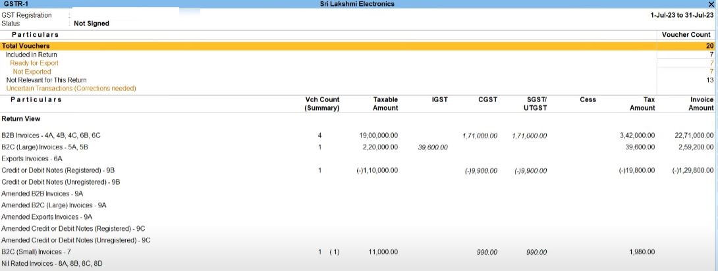The image size is (718, 271).
Task: Open B2C (Small) Invoices - 7 row
Action: click(36, 252)
